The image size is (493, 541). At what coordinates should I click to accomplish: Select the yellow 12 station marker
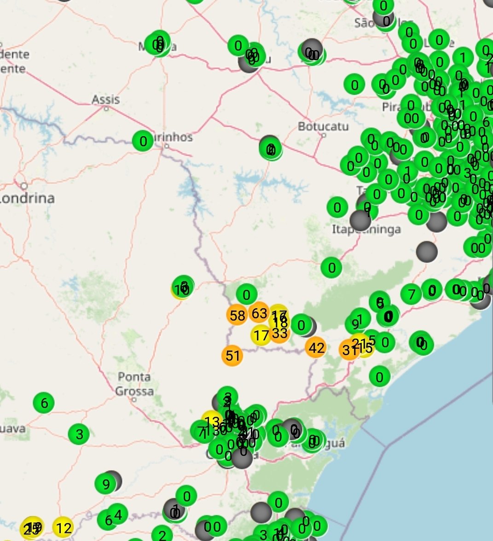point(64,528)
